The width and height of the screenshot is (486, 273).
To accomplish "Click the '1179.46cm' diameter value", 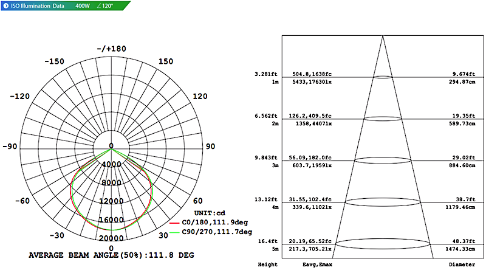I will coord(460,207).
